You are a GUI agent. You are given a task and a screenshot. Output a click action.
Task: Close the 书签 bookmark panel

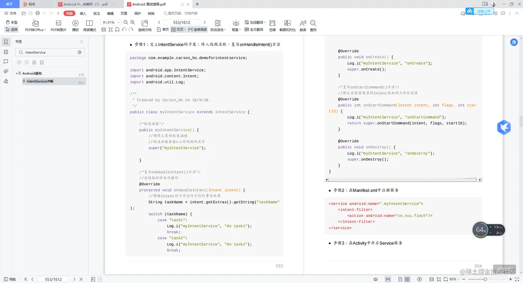tap(82, 41)
